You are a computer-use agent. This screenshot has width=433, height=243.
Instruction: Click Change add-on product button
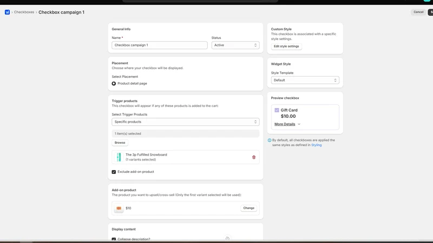[248, 208]
